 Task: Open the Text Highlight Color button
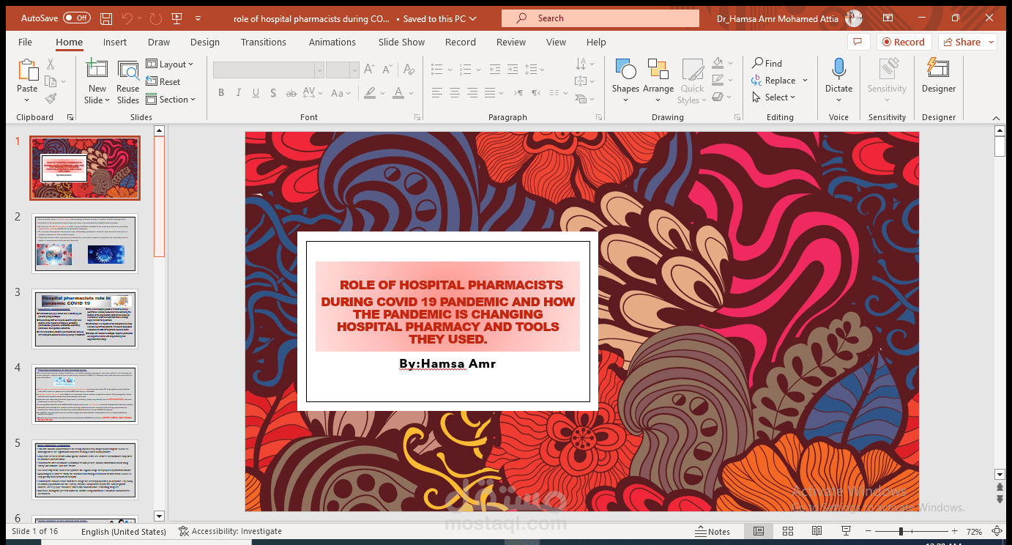[x=371, y=93]
